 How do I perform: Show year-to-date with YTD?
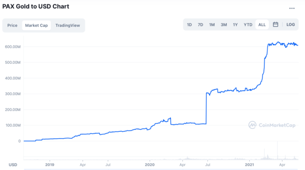click(248, 25)
